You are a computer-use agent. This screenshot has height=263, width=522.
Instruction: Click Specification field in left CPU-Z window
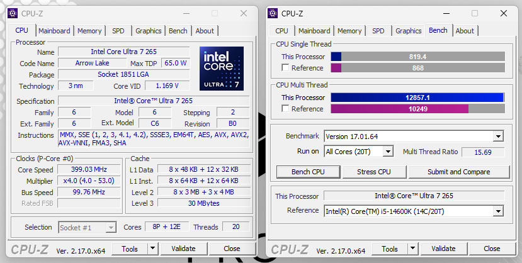pos(154,101)
